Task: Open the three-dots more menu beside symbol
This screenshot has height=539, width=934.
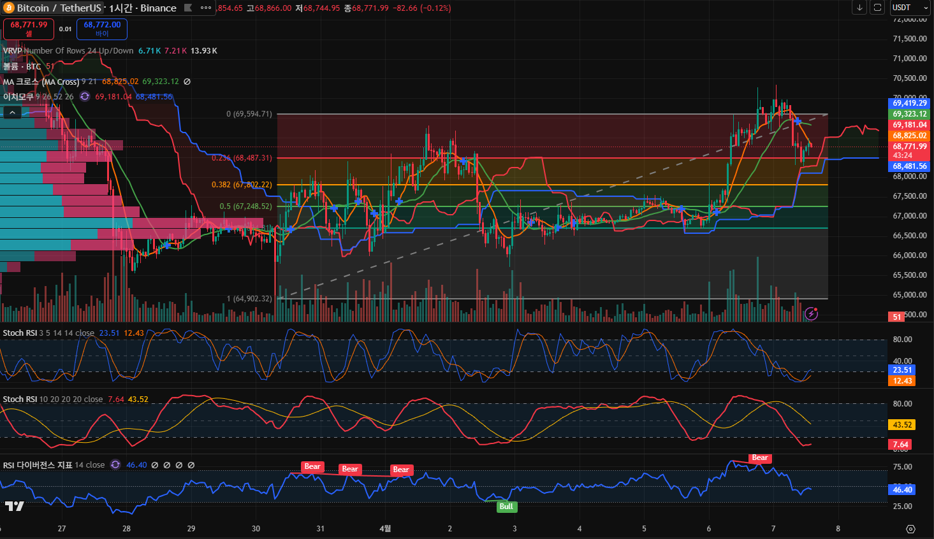Action: 206,8
